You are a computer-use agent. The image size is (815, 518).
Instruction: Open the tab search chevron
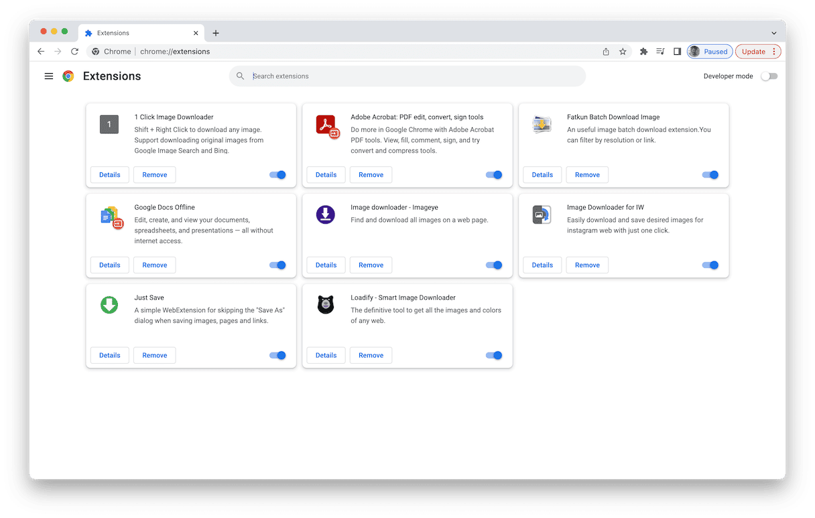click(x=774, y=33)
